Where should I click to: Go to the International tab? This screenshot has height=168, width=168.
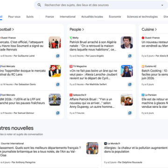pyautogui.click(x=68, y=17)
